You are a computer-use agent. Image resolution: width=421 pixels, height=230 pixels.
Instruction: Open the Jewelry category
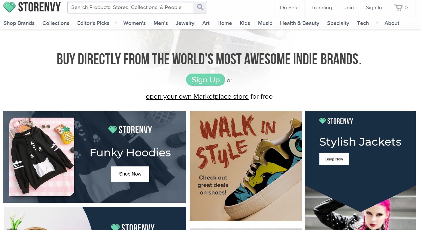(x=185, y=23)
